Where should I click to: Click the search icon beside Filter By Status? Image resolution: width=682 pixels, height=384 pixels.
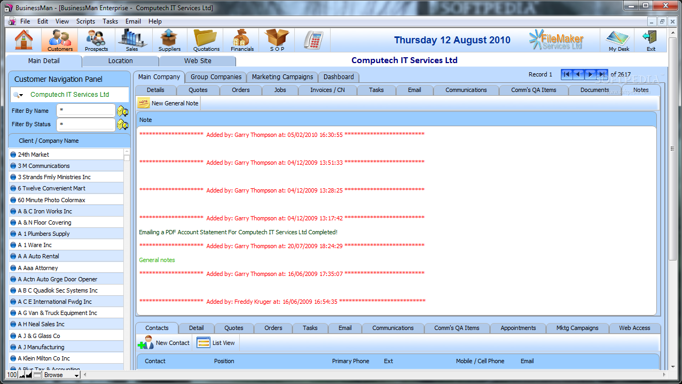123,124
